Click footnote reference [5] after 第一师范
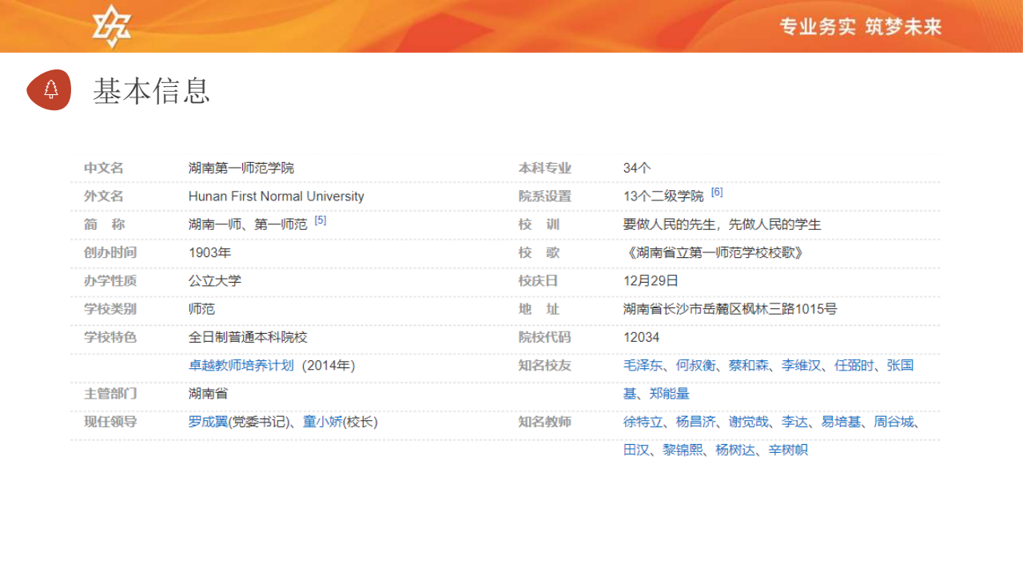The width and height of the screenshot is (1023, 575). click(x=320, y=220)
